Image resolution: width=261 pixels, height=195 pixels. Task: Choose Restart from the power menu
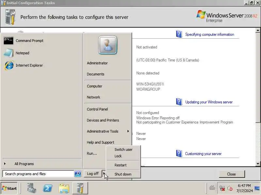click(x=124, y=165)
